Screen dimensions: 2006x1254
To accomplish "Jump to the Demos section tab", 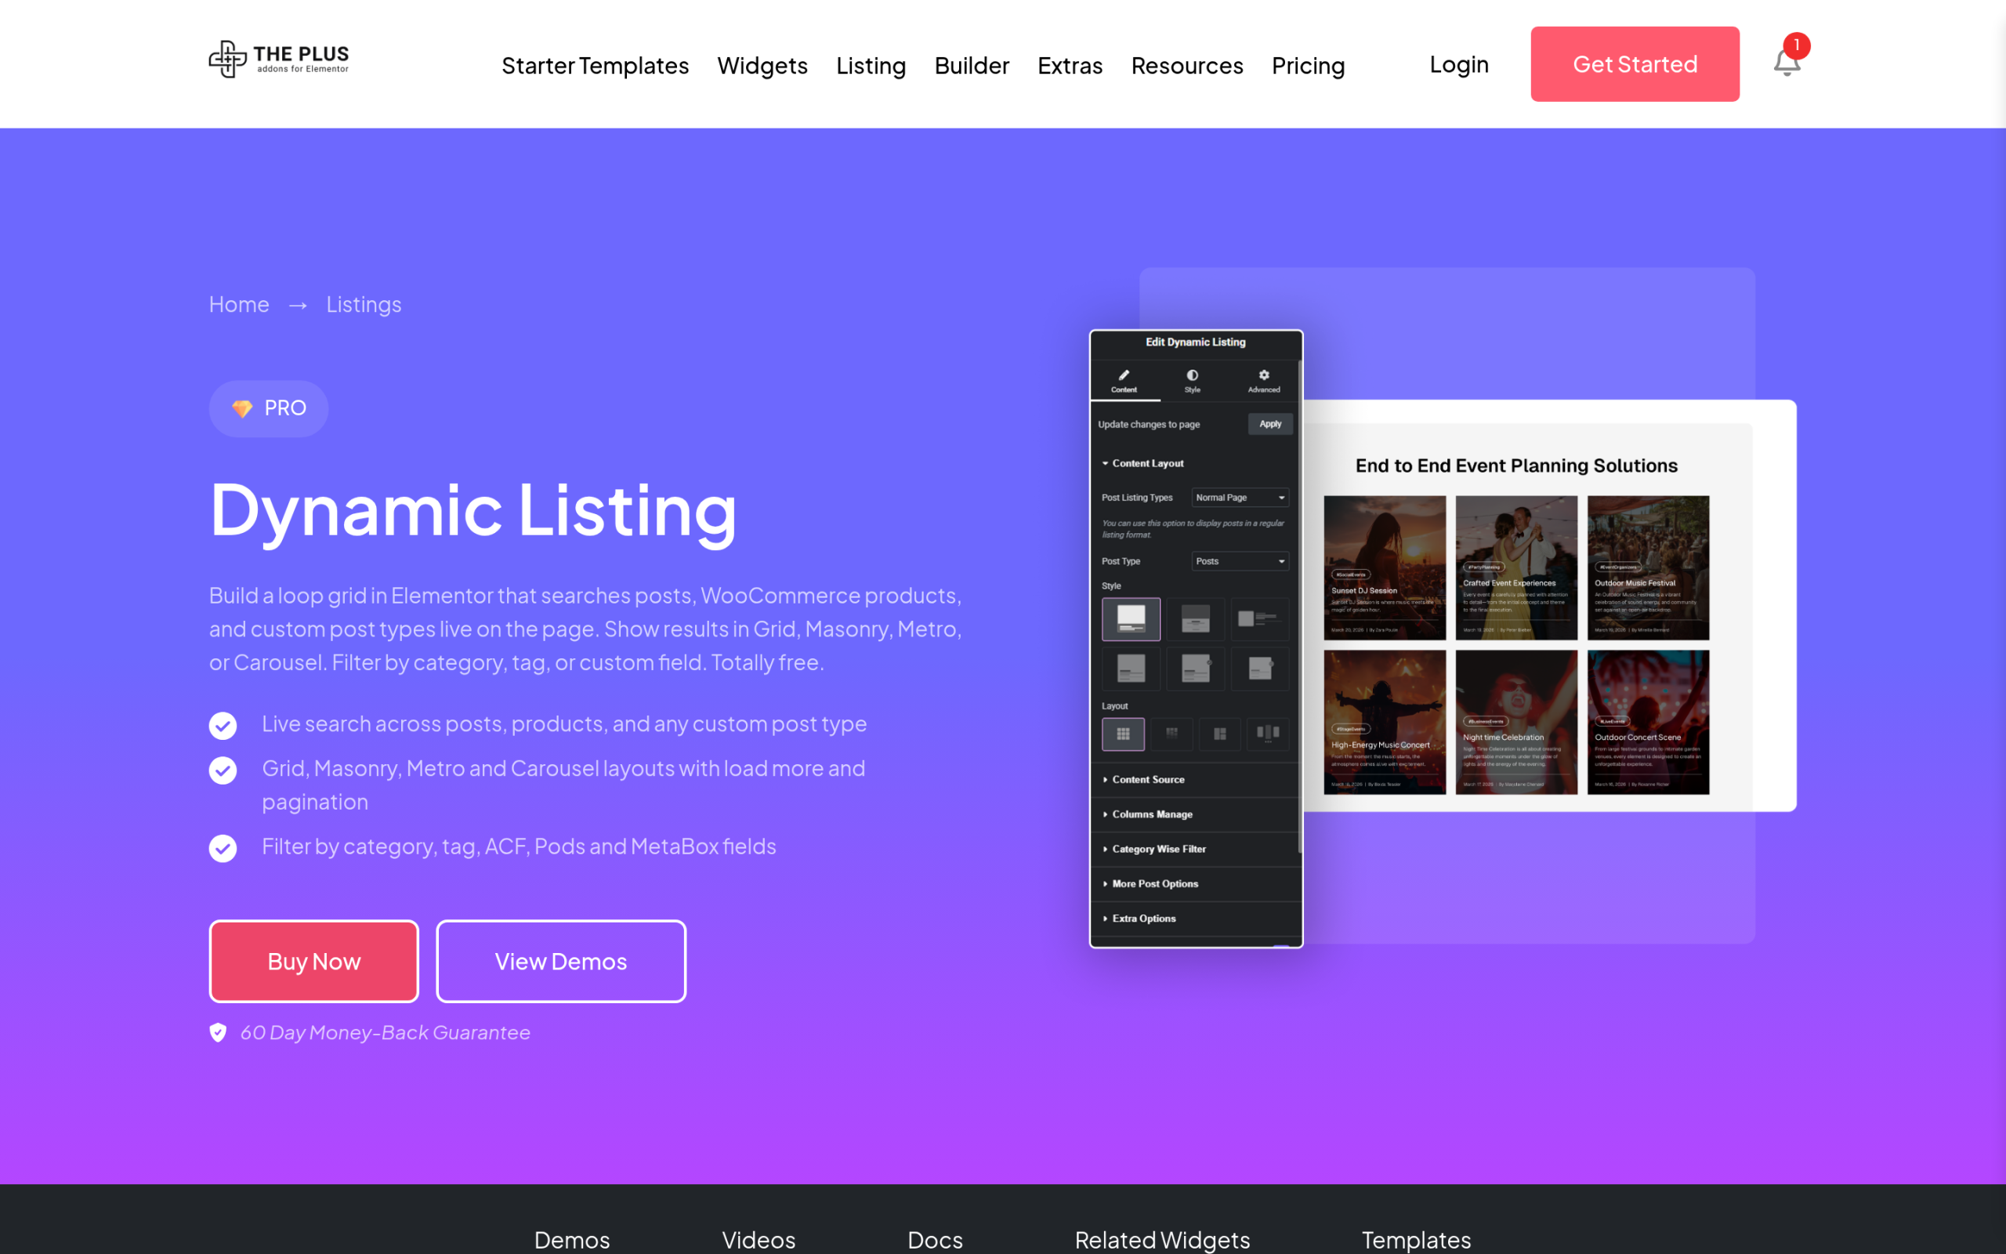I will (x=572, y=1239).
